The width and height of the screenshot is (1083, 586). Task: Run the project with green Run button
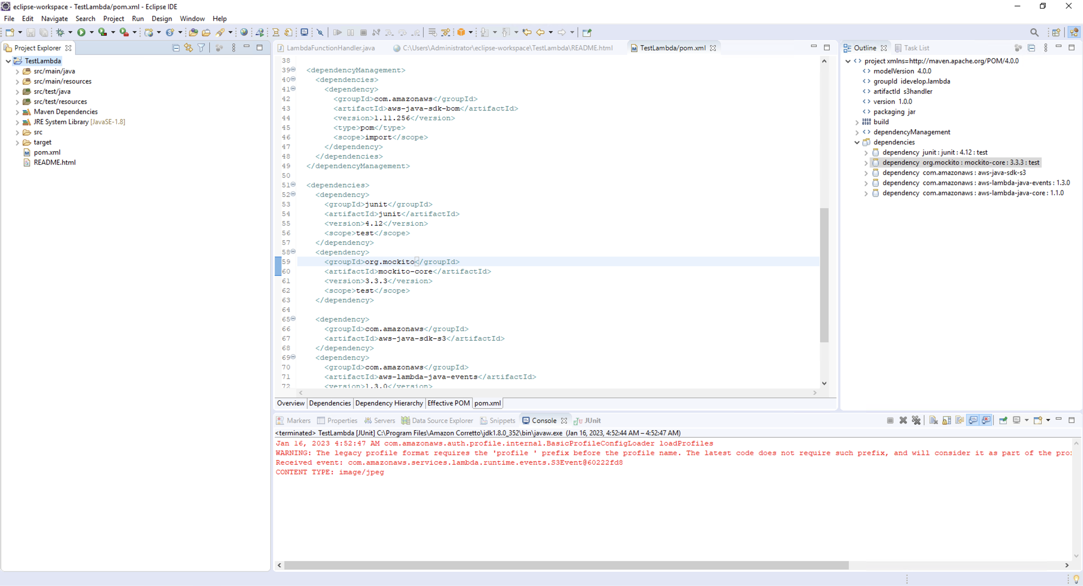[81, 33]
